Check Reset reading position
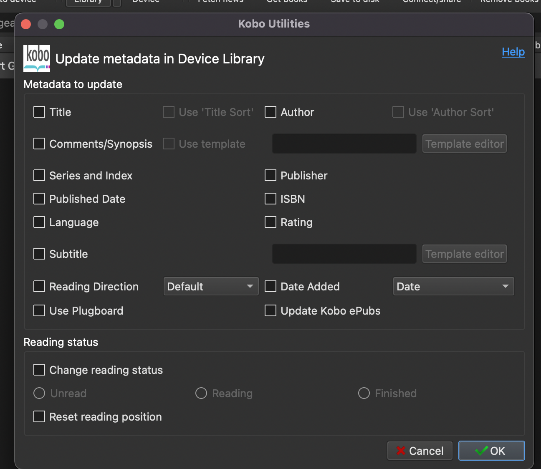Viewport: 541px width, 469px height. pyautogui.click(x=39, y=417)
